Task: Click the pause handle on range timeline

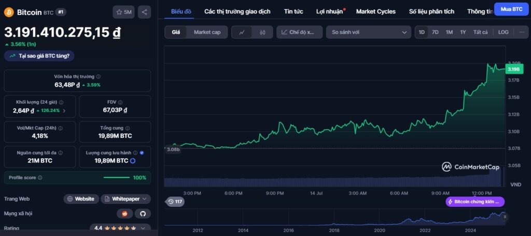Action: (x=505, y=217)
